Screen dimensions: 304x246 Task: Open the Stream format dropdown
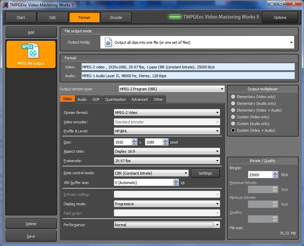click(167, 113)
